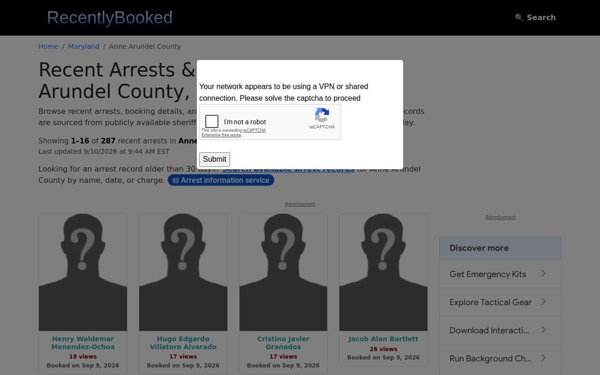Screen dimensions: 600x375
Task: Check the I'm not a robot checkbox
Action: [212, 121]
